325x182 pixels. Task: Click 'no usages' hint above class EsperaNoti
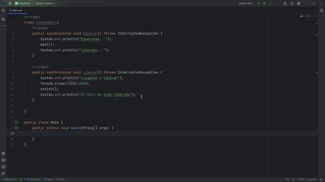(x=32, y=17)
